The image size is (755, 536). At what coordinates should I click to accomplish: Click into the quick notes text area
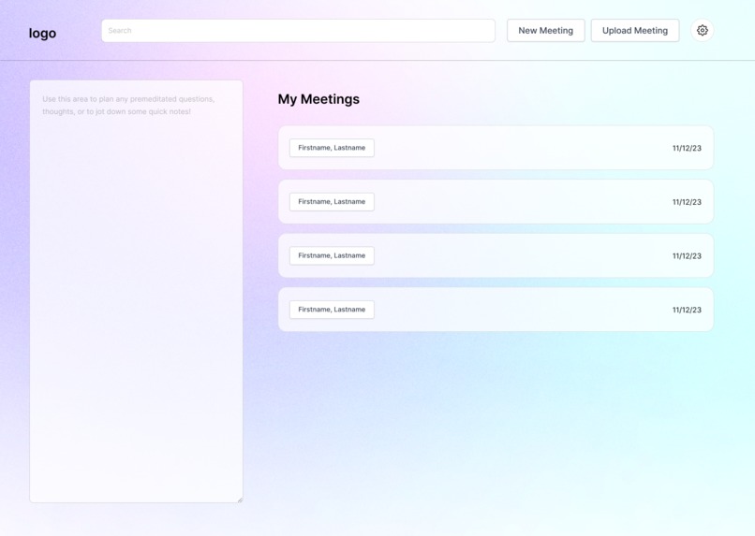click(x=136, y=291)
